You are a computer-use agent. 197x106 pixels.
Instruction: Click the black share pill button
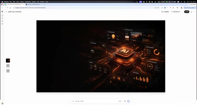coord(187,12)
